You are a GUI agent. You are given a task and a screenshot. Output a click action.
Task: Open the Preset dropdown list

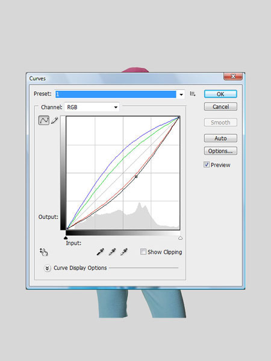181,94
